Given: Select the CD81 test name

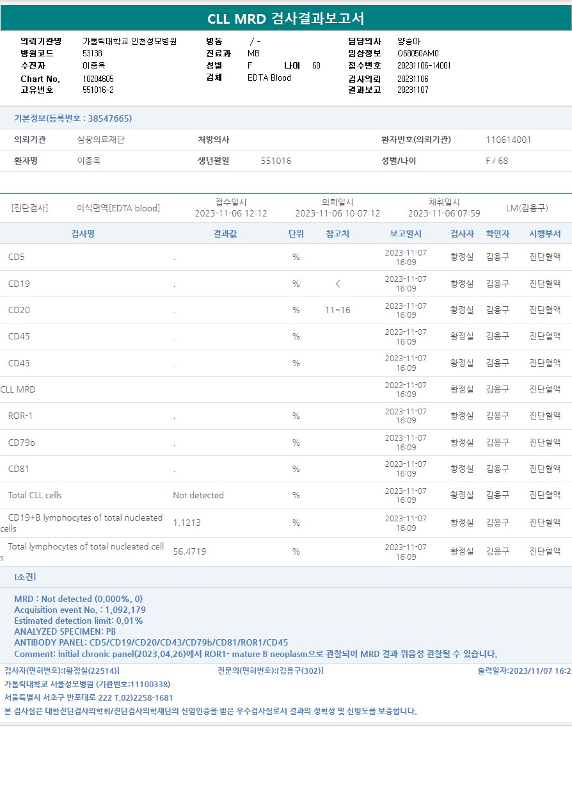Looking at the screenshot, I should (x=19, y=469).
